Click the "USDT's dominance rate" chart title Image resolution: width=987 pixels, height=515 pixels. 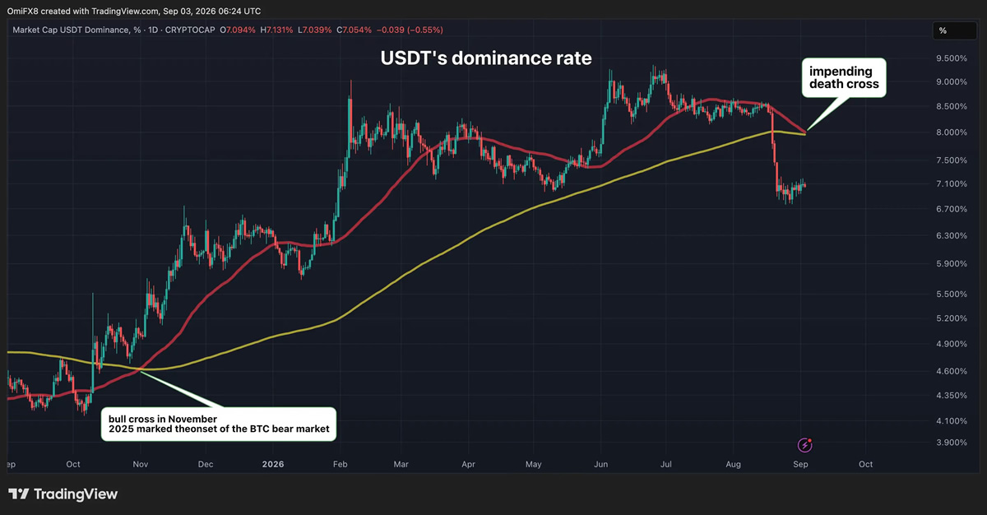(485, 58)
